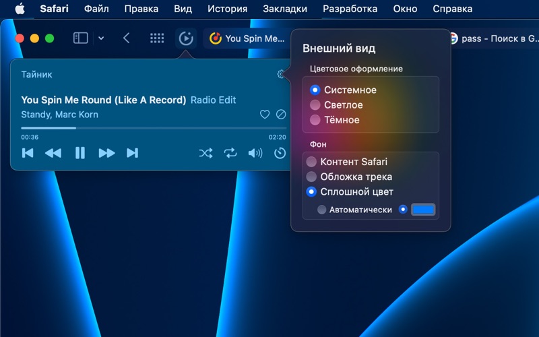The image size is (539, 337).
Task: Seek within the track progress bar
Action: click(x=154, y=128)
